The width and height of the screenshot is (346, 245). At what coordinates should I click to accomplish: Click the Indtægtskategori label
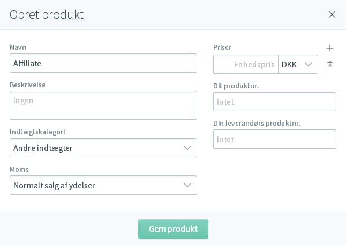[x=37, y=132]
